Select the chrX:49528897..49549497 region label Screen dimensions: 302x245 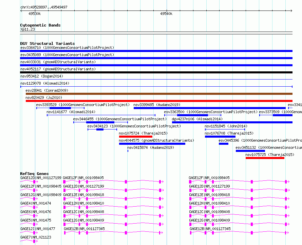click(x=44, y=7)
